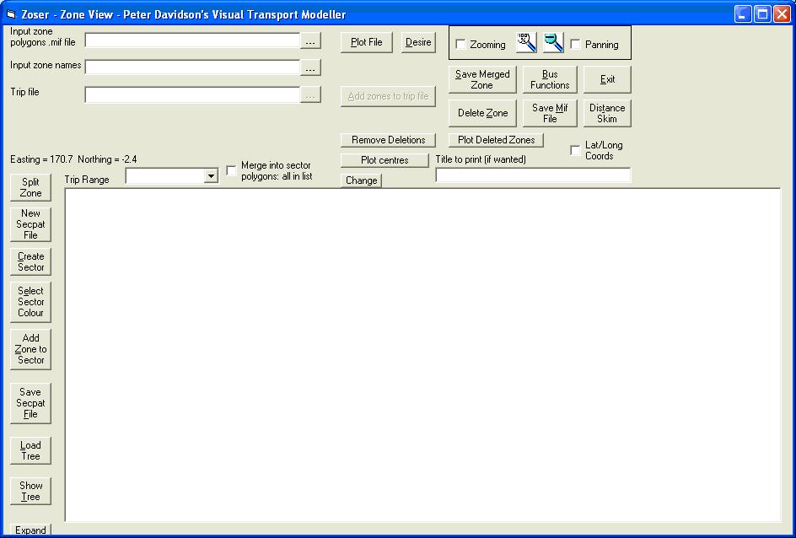Click the zoom to 100% magnifier icon
The width and height of the screenshot is (796, 538).
click(x=526, y=43)
